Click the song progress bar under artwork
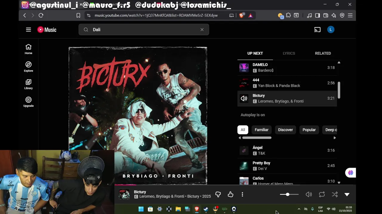Viewport: 382px width, 214px height. click(x=235, y=185)
